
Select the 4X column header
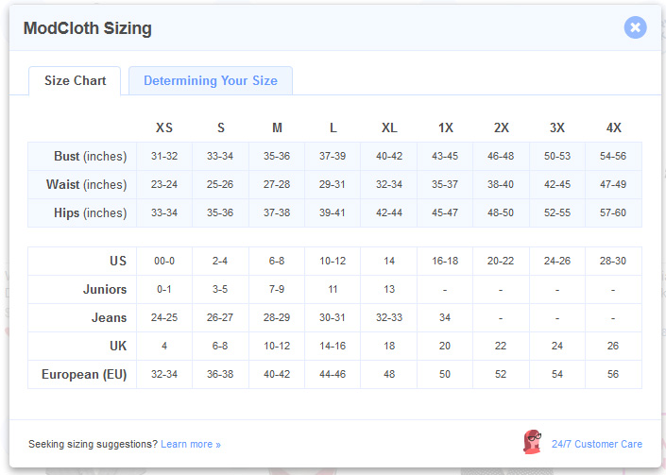coord(613,127)
